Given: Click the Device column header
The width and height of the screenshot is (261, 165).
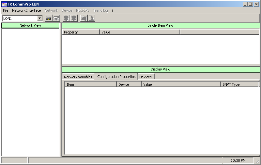Looking at the screenshot, I should point(129,84).
